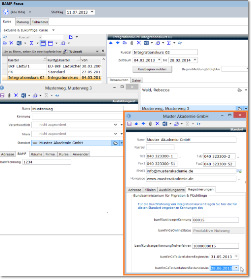Open folder icon on Wald, Rebecca row
Image resolution: width=251 pixels, height=279 pixels.
point(239,90)
